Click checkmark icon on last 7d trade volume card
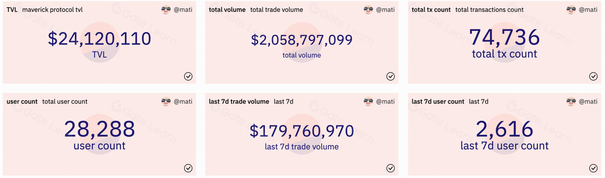This screenshot has height=178, width=605. pos(390,168)
